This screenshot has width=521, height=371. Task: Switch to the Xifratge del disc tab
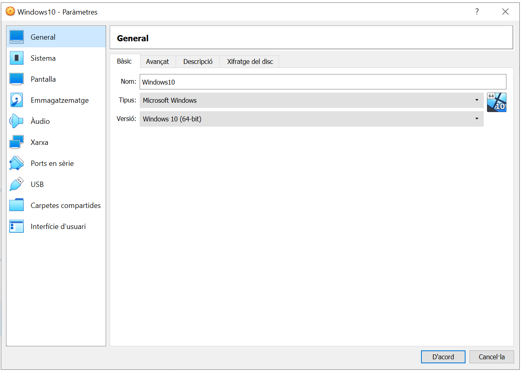pos(250,61)
